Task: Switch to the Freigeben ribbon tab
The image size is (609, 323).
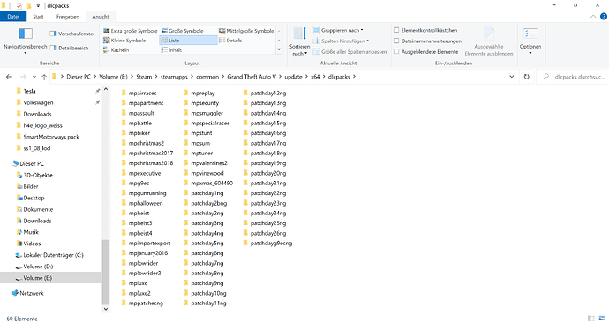Action: [x=68, y=17]
